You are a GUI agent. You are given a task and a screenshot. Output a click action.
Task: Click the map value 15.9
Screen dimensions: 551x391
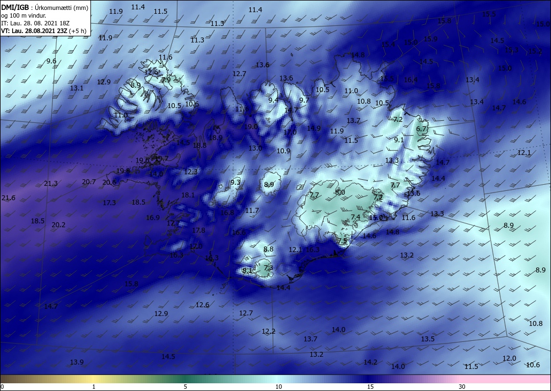click(430, 39)
